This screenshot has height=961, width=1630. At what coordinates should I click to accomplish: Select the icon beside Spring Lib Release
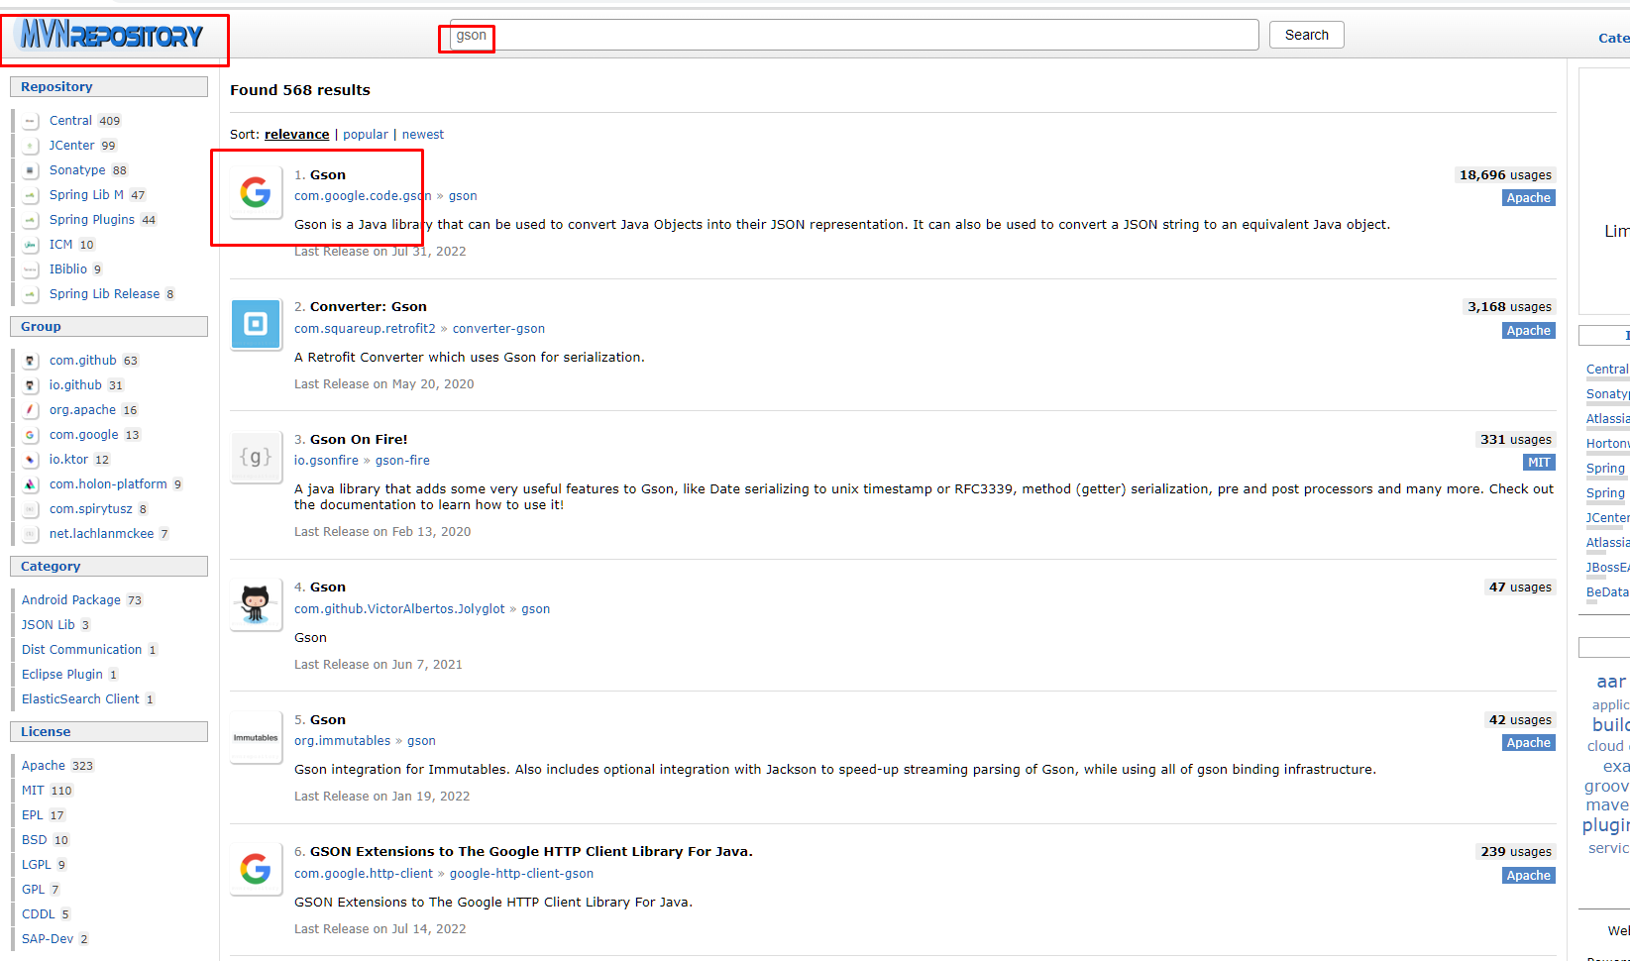click(31, 294)
